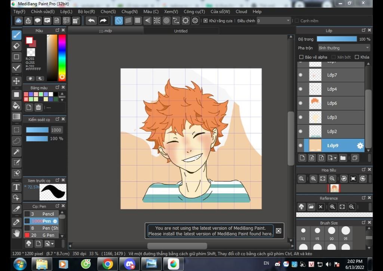Select the Magic Wand tool
This screenshot has height=271, width=383.
point(16,152)
